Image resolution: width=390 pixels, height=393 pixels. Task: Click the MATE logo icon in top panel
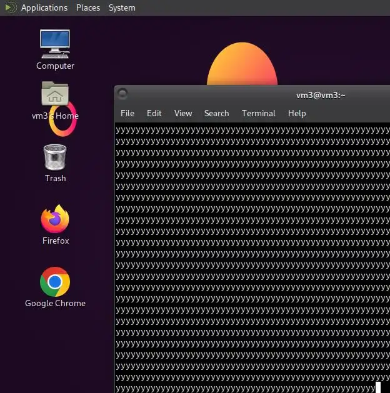tap(11, 7)
